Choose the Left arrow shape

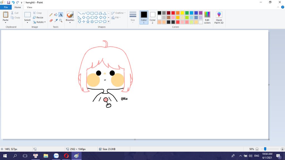(100, 17)
